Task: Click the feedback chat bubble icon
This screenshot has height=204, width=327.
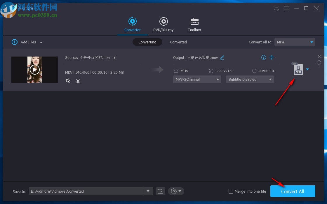Action: point(276,8)
